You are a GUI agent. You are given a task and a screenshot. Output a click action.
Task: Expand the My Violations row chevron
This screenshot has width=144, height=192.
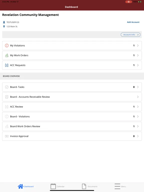pyautogui.click(x=138, y=45)
